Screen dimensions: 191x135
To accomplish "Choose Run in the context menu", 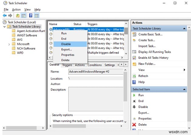I will pos(70,33).
